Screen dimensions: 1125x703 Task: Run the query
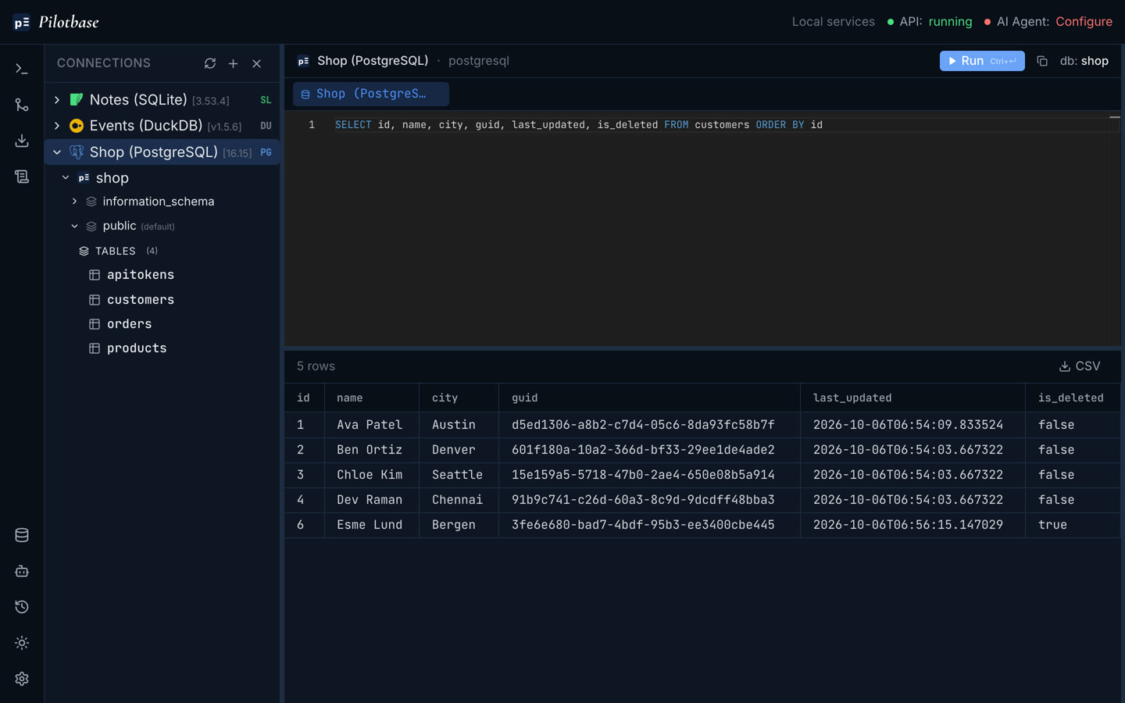(x=982, y=61)
